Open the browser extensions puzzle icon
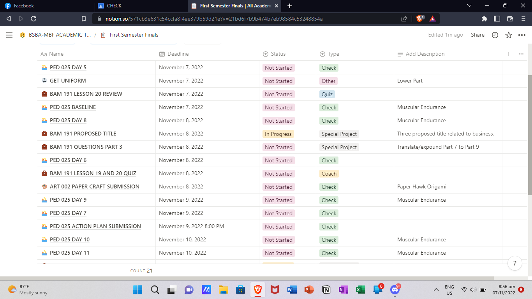Viewport: 532px width, 299px height. (484, 19)
